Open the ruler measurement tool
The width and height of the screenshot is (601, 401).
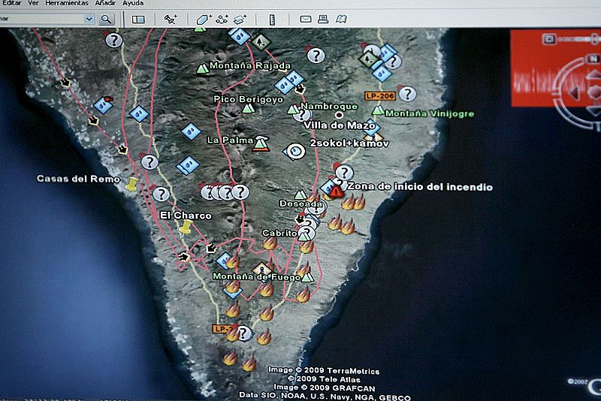[272, 20]
